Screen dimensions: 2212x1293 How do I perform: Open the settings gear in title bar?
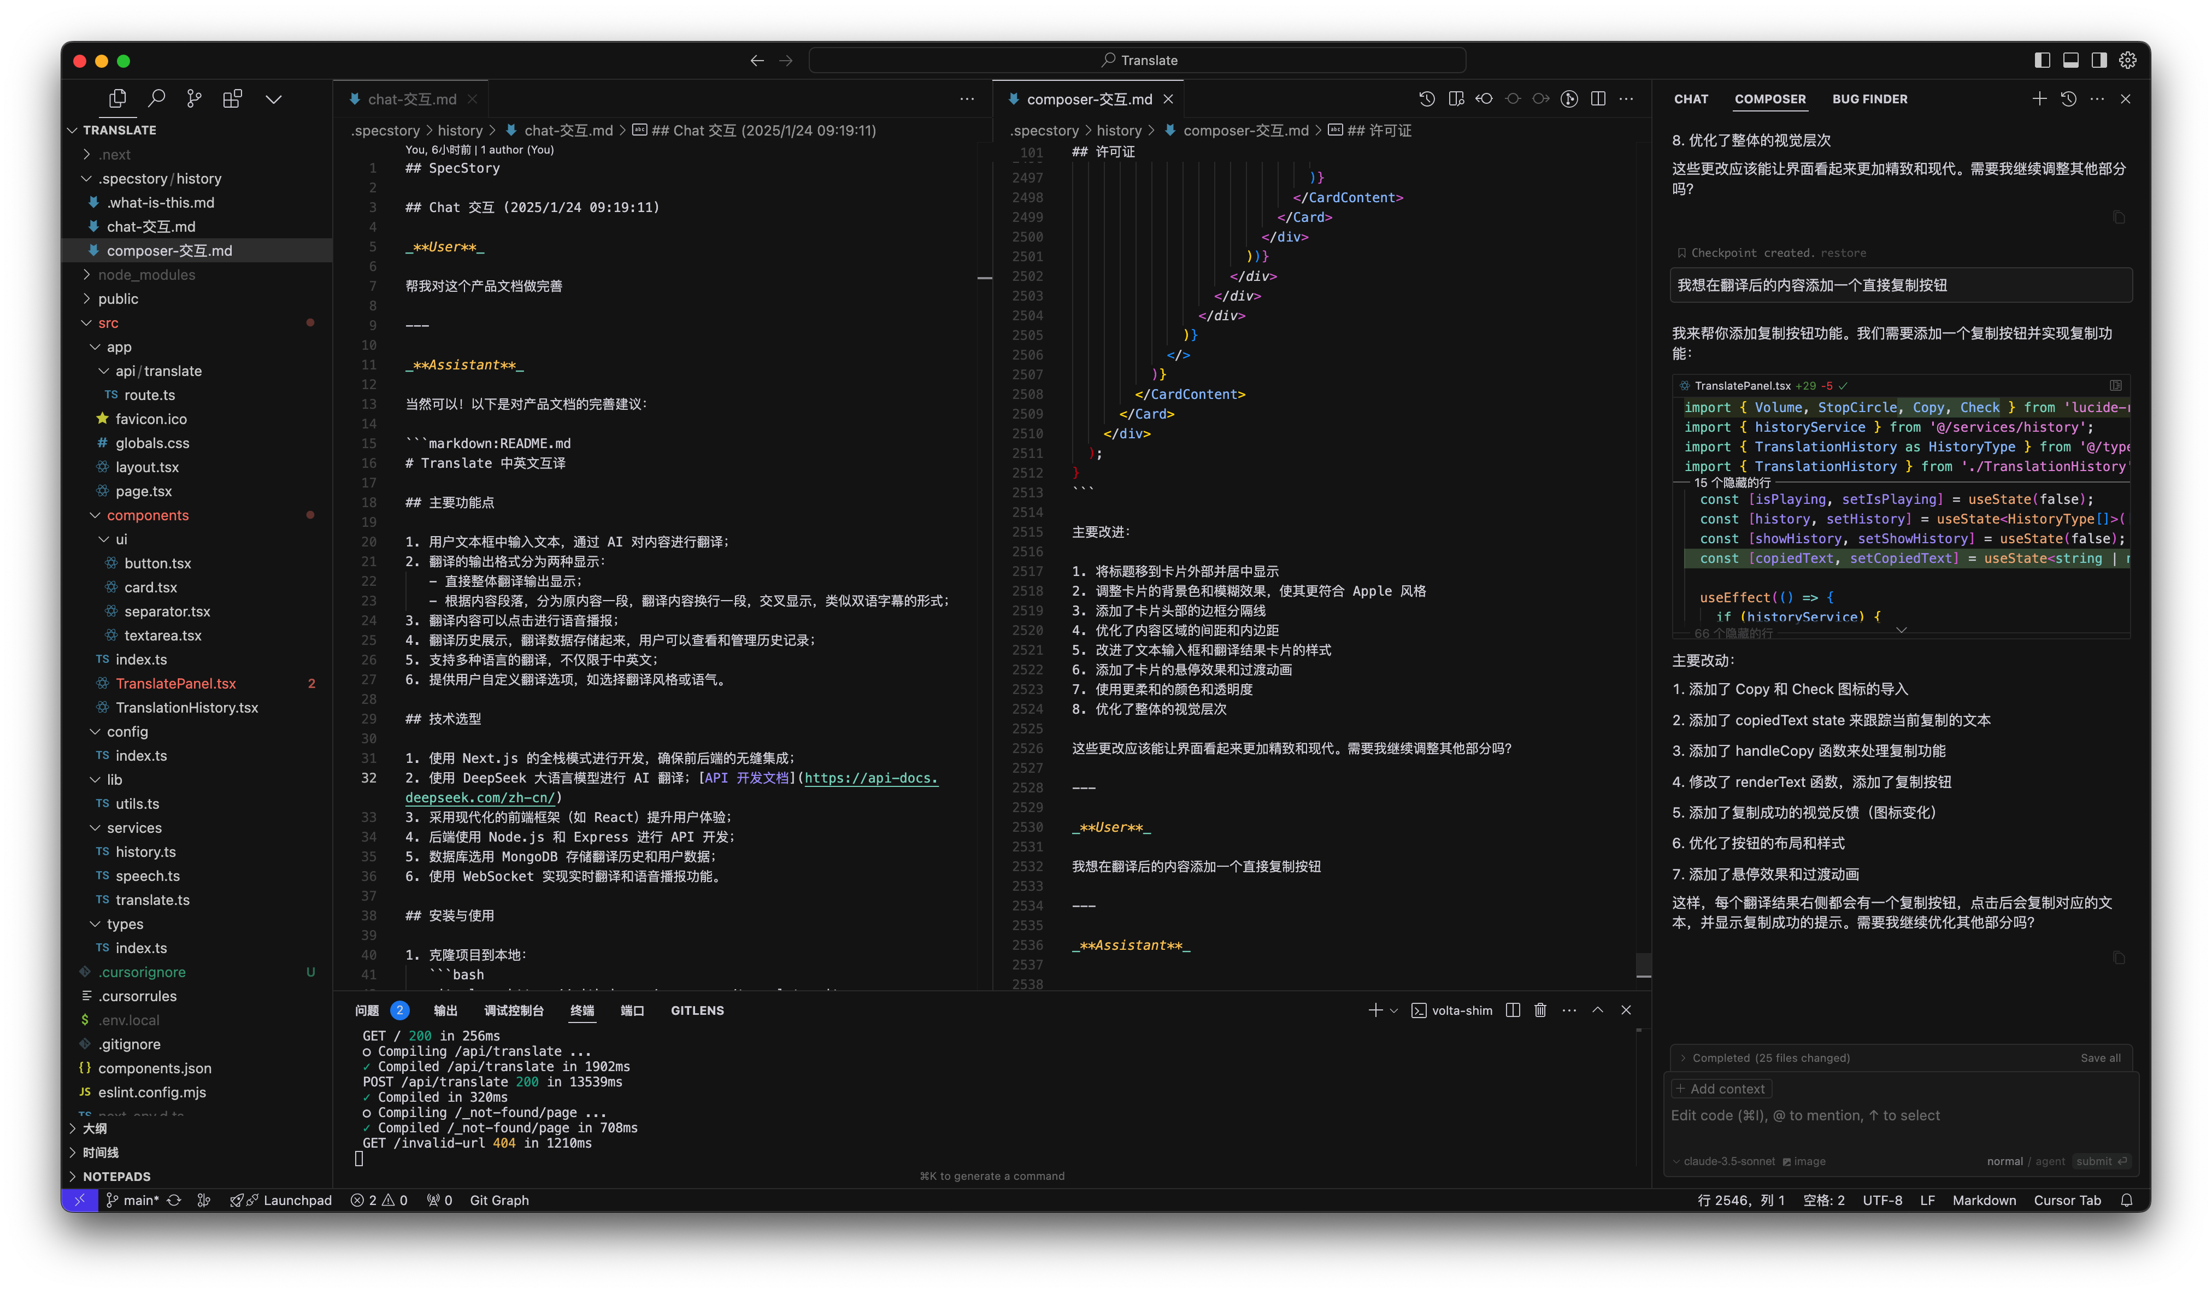(x=2127, y=61)
